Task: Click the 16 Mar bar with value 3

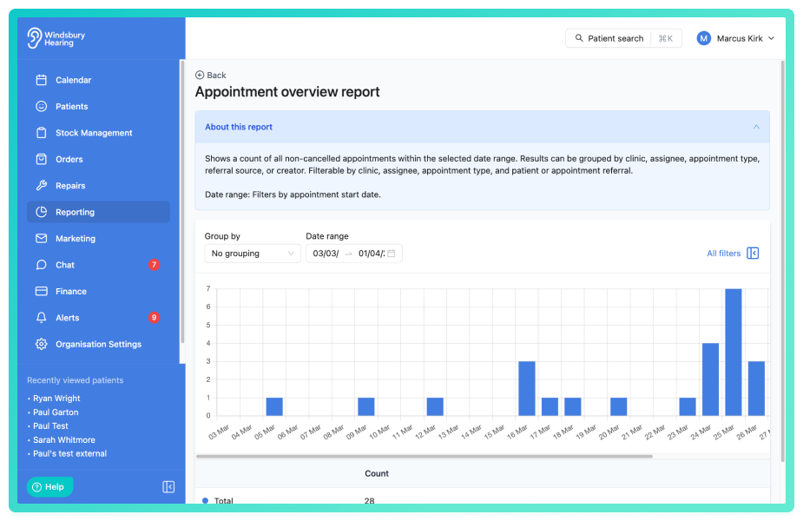Action: click(527, 388)
